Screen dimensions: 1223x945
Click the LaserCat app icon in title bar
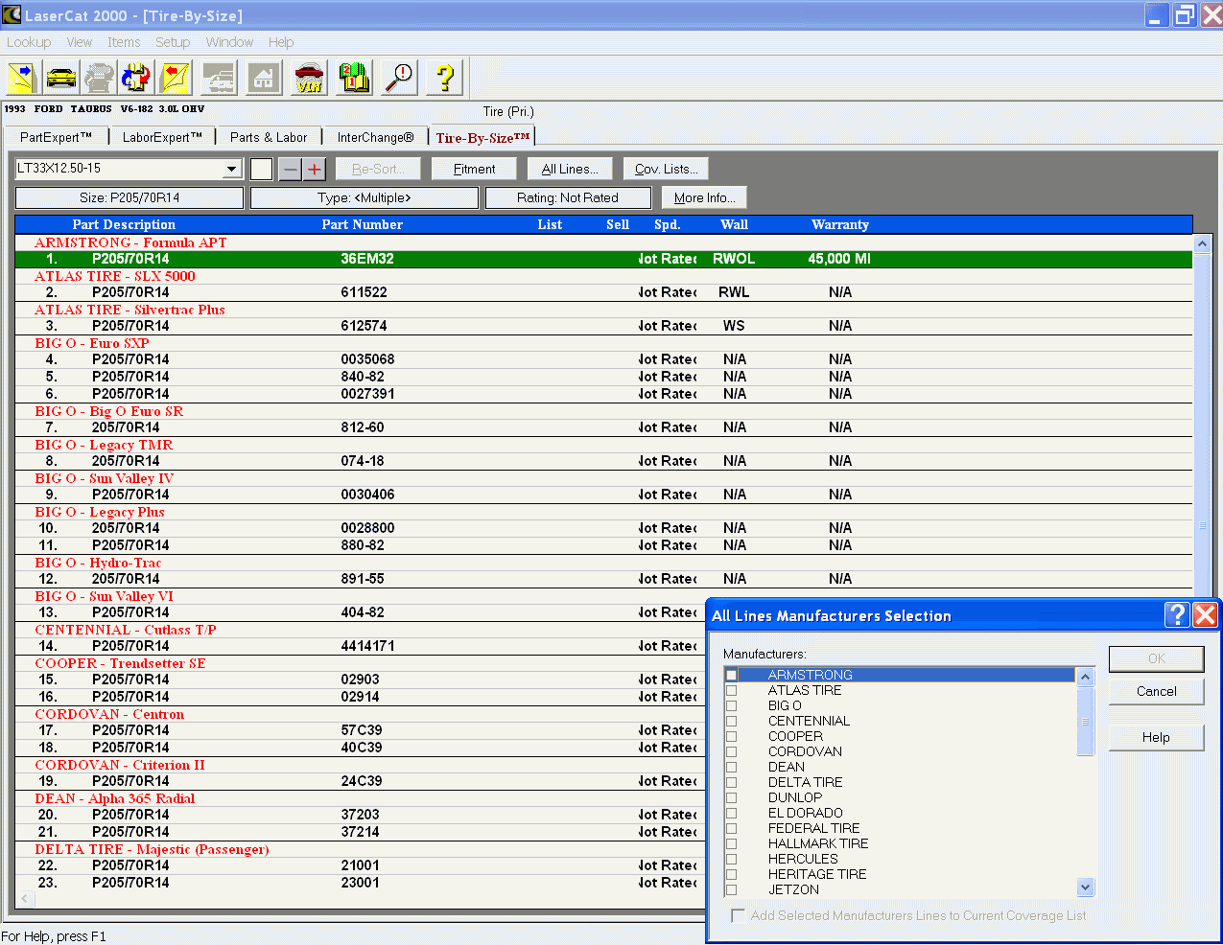coord(12,14)
